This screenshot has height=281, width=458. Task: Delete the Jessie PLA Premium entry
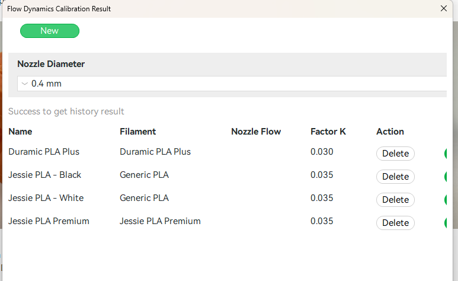395,223
